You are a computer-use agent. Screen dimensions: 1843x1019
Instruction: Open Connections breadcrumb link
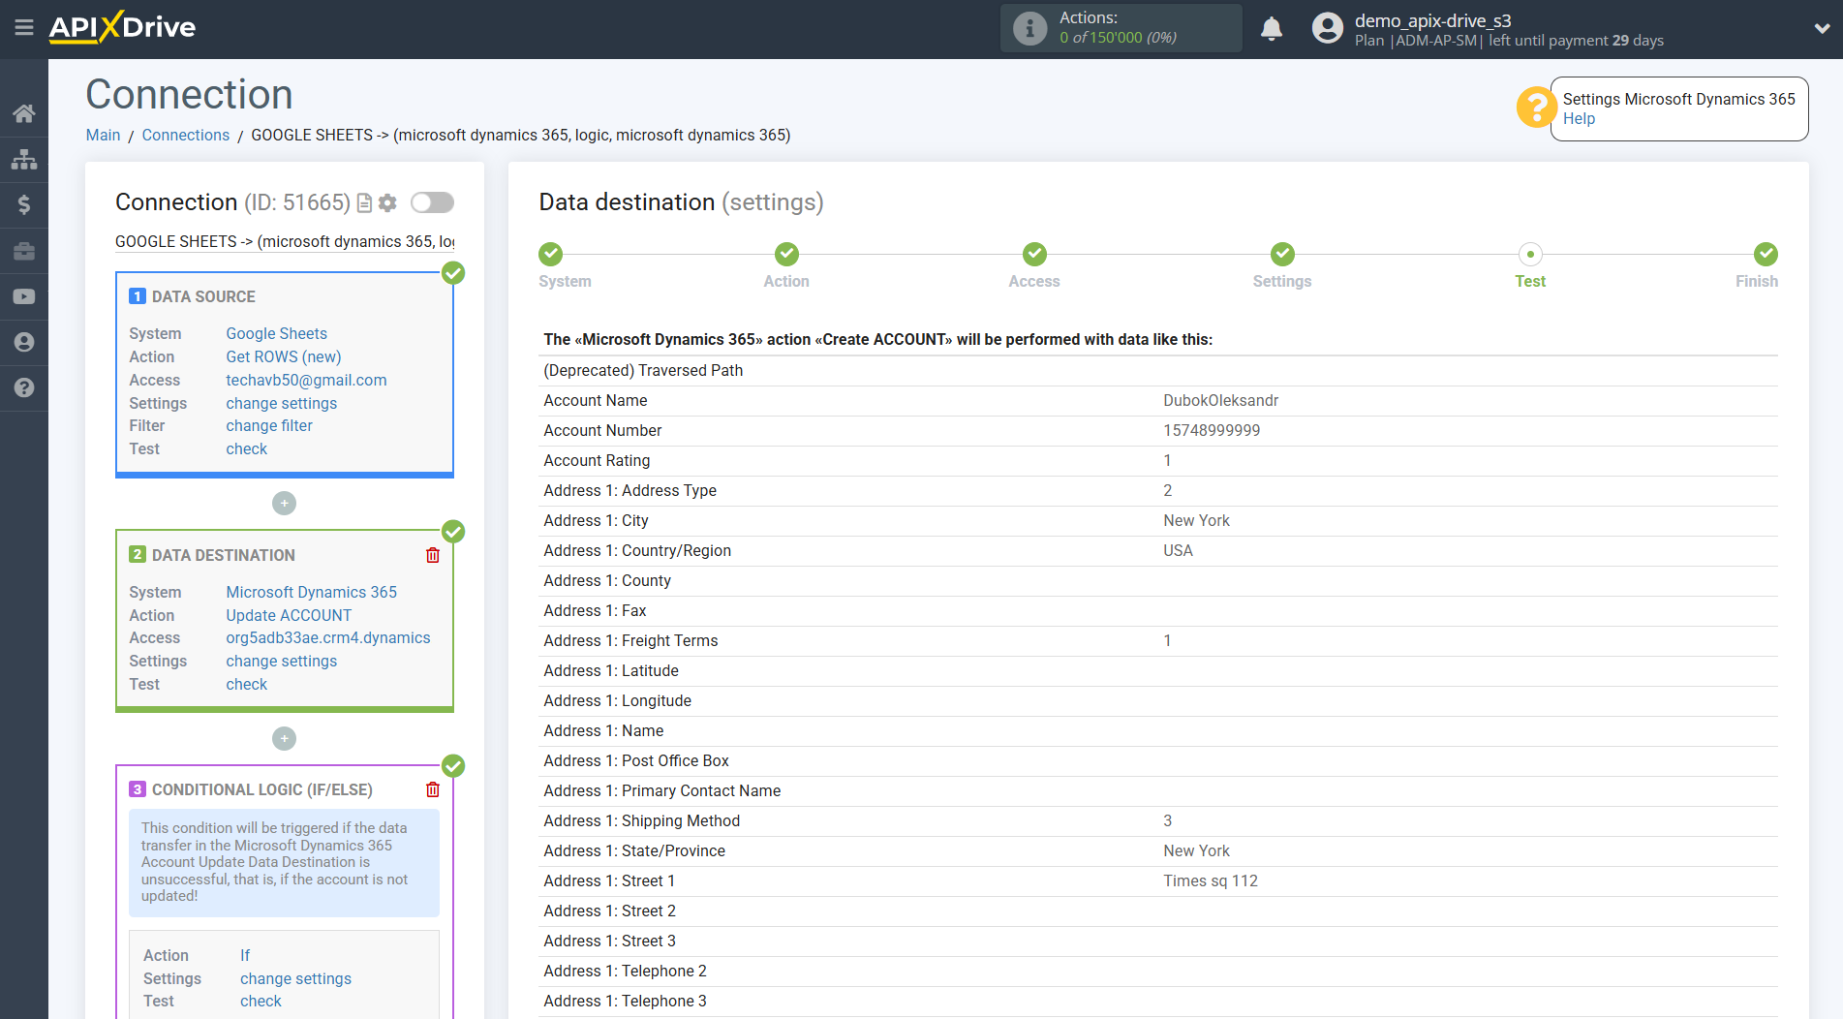click(186, 135)
